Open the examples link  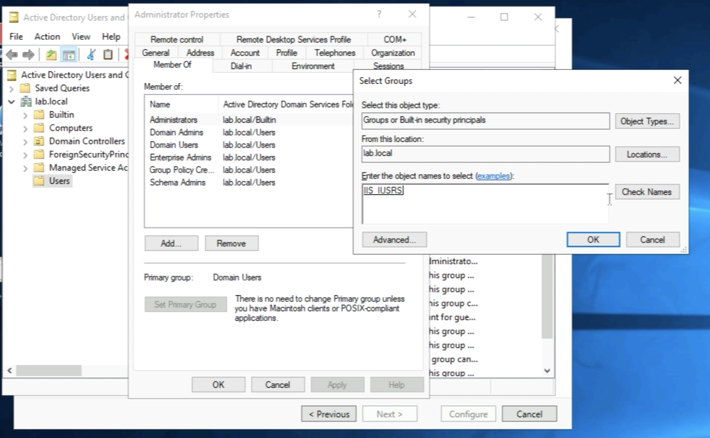(x=493, y=176)
